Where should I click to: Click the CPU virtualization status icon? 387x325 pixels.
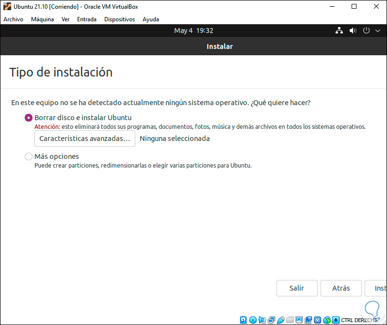pos(317,320)
